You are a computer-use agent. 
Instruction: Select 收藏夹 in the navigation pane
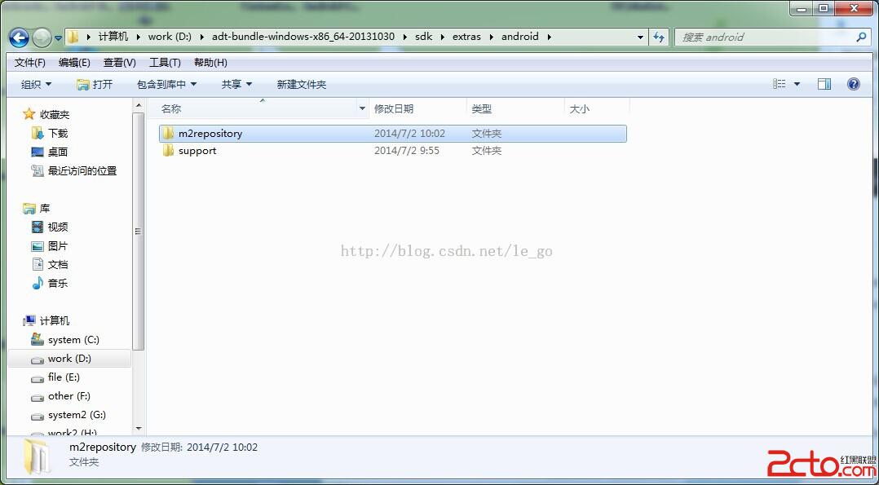[x=55, y=114]
